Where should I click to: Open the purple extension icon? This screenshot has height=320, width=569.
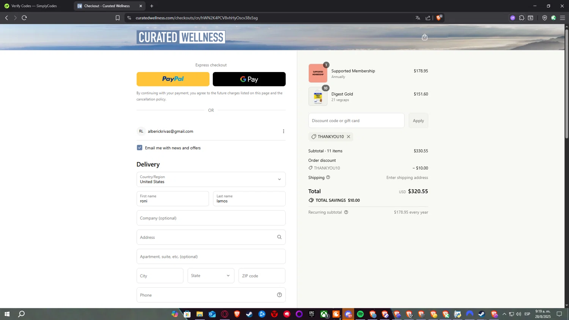pyautogui.click(x=512, y=18)
